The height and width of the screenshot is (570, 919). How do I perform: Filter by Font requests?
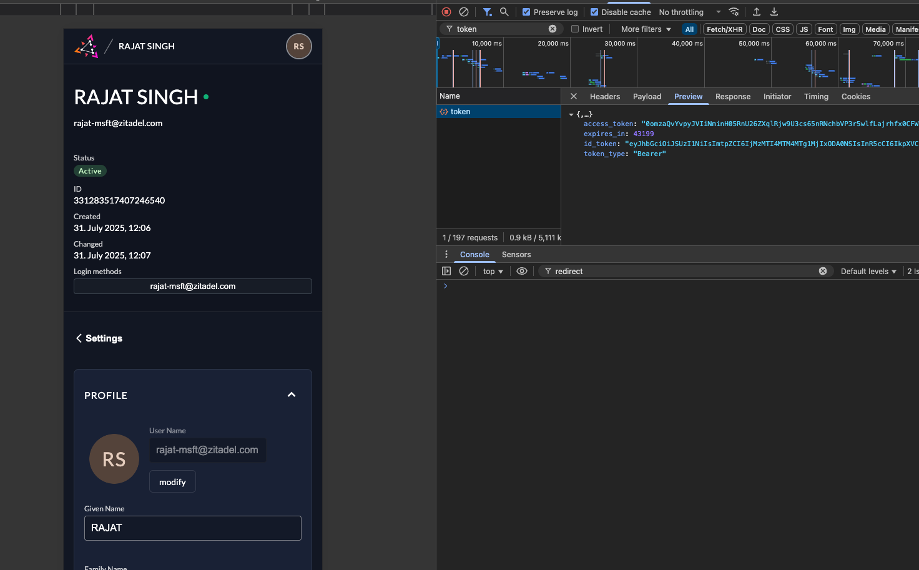(825, 29)
